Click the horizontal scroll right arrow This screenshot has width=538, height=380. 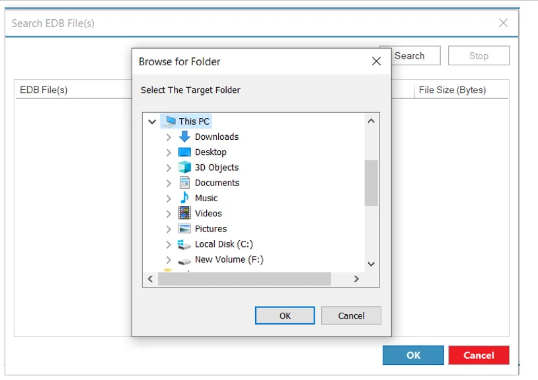click(356, 278)
